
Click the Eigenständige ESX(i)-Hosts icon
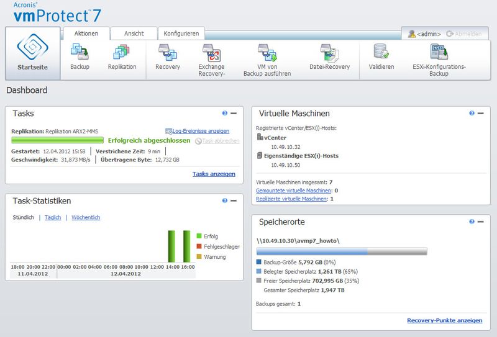260,156
